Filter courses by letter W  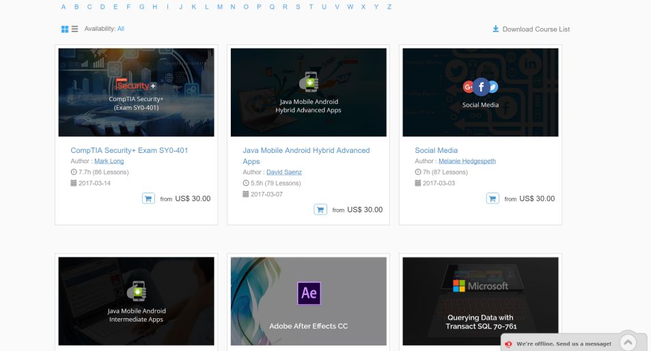pos(350,7)
